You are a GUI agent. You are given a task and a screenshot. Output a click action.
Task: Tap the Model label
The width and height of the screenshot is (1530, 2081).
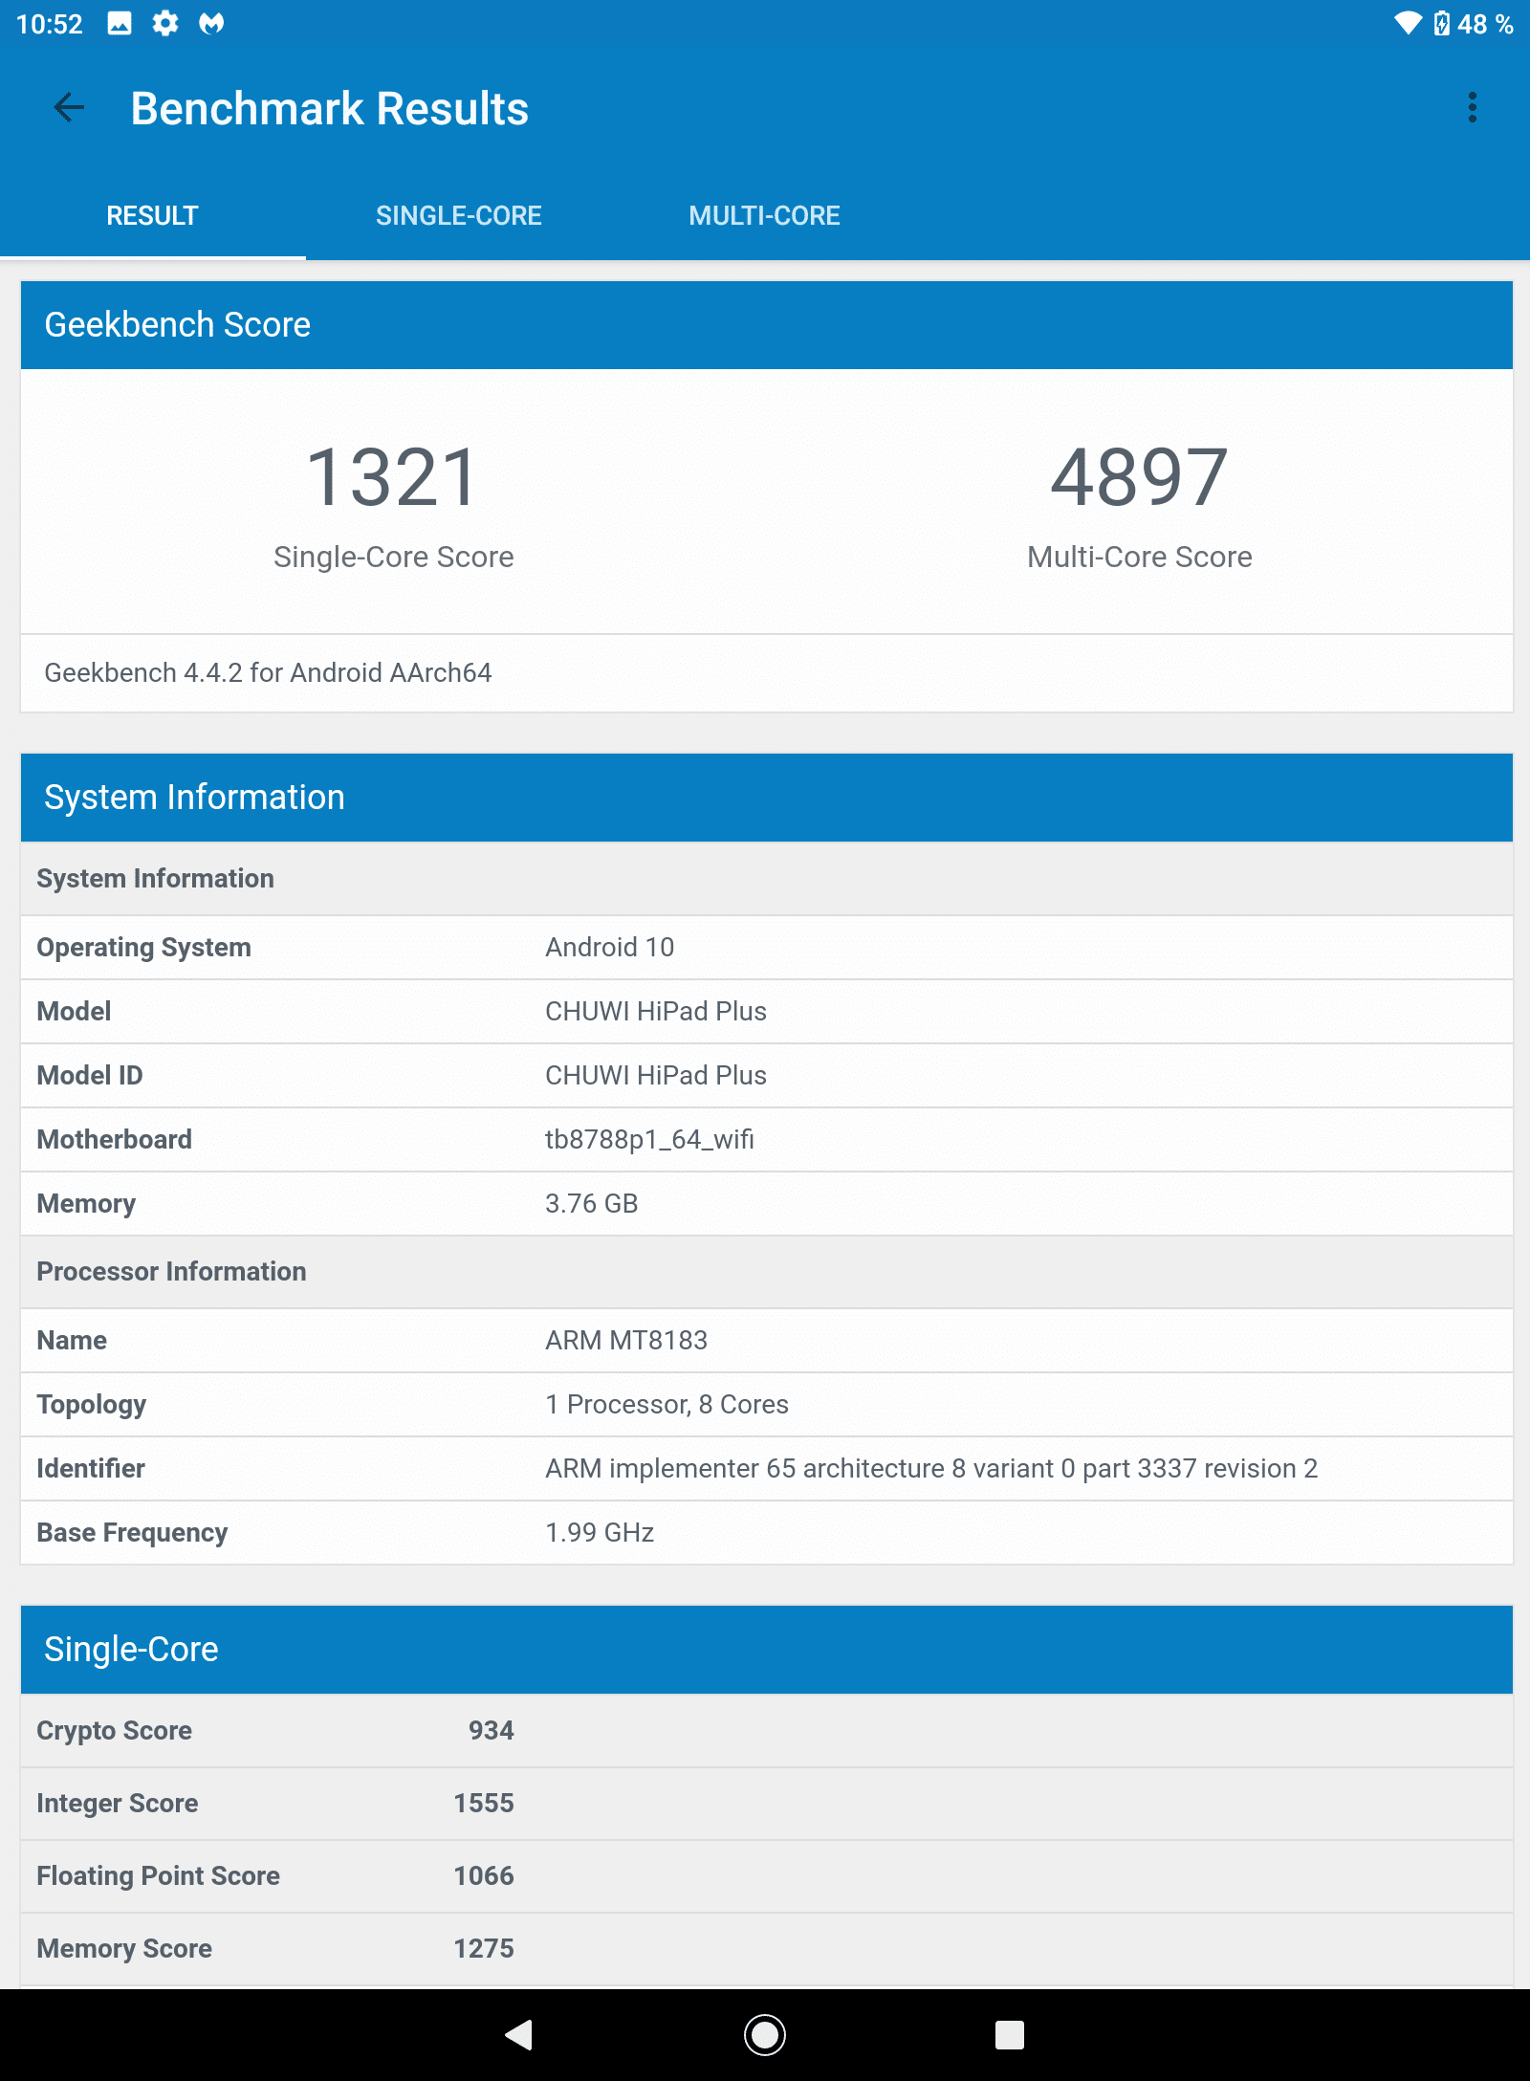(x=74, y=1012)
